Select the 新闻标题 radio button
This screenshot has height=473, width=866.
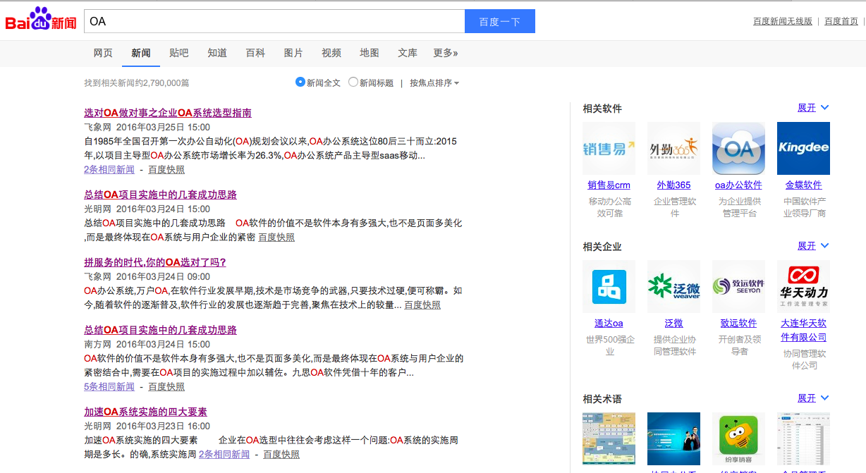pyautogui.click(x=353, y=82)
